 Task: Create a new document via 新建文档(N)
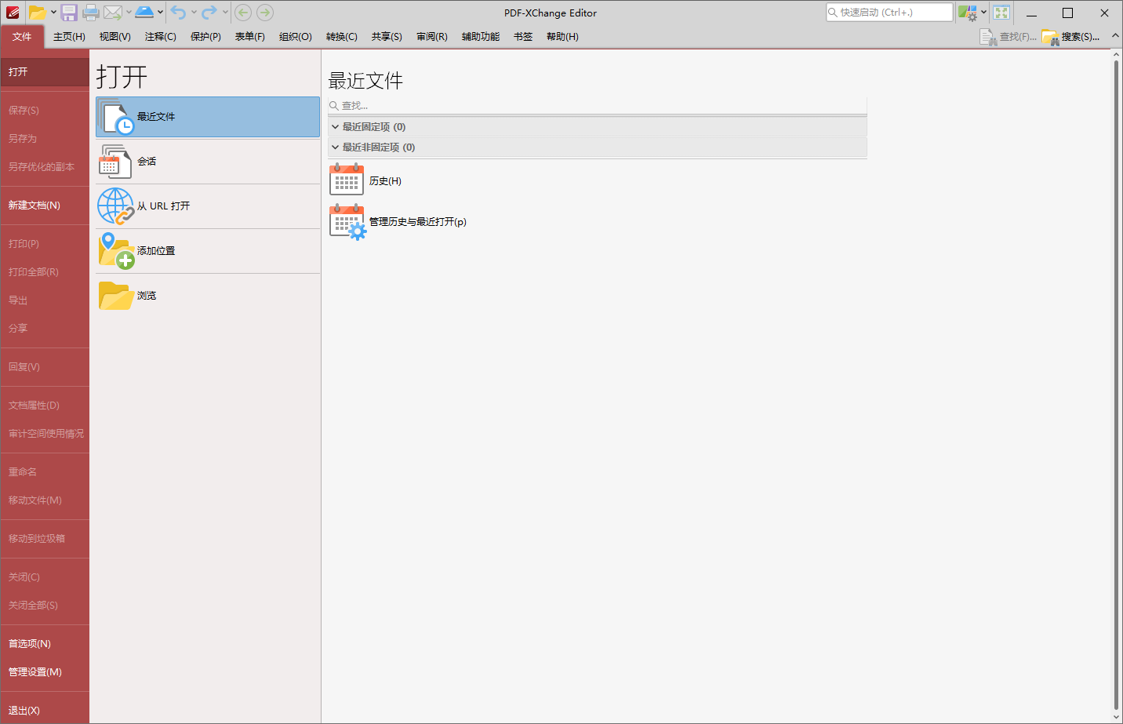pyautogui.click(x=35, y=205)
